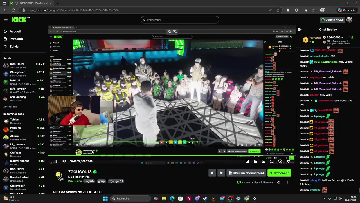Click Offrir un abonnement button
The height and width of the screenshot is (203, 360).
point(246,173)
